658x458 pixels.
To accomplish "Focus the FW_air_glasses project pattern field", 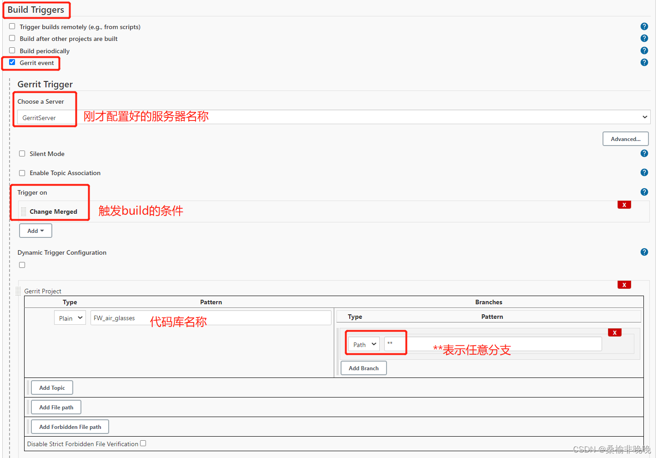I will pyautogui.click(x=211, y=318).
